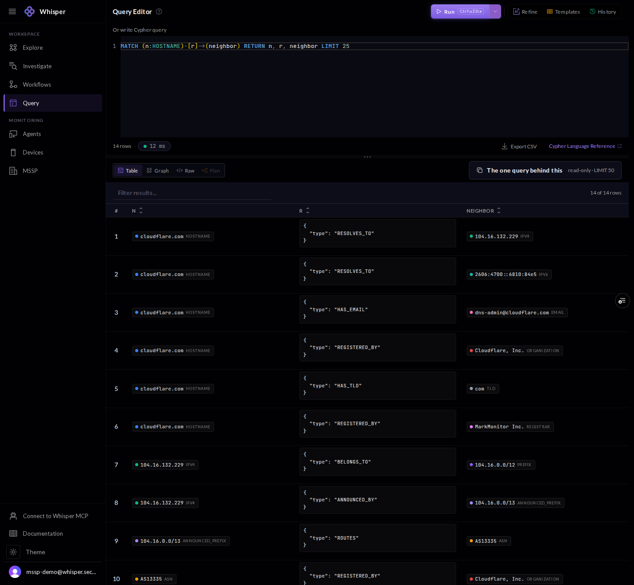Copy the one query behind this
The width and height of the screenshot is (634, 585).
coord(545,170)
